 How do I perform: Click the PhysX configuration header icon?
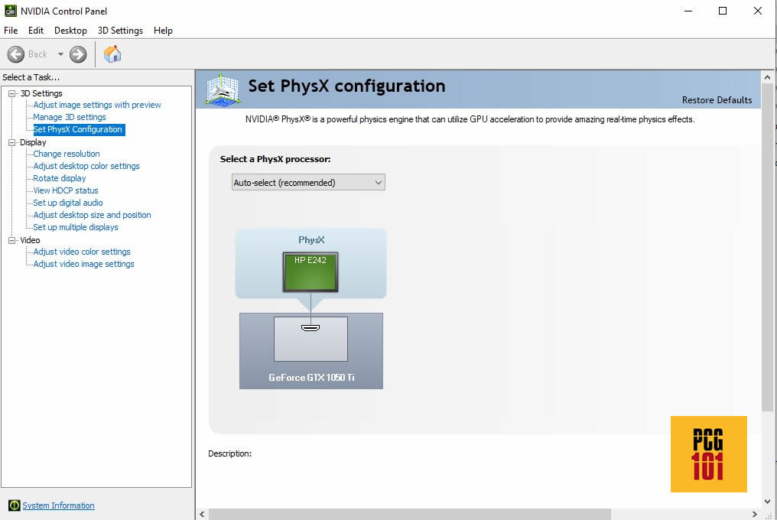pos(221,89)
